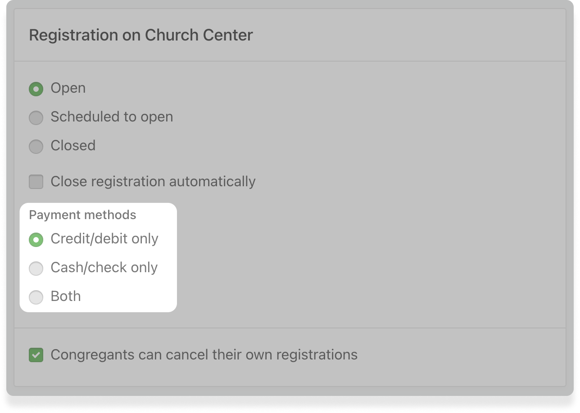Image resolution: width=580 pixels, height=413 pixels.
Task: Click the white checkmark icon near the bottom
Action: point(36,355)
